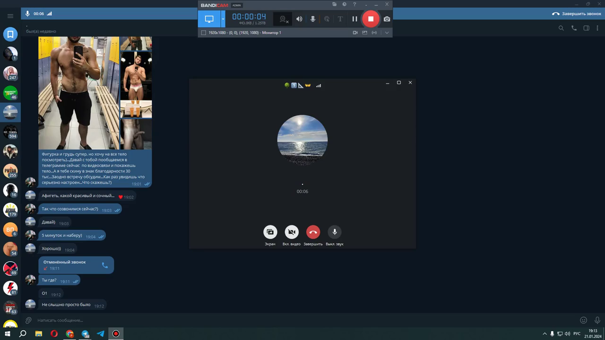Capture a screenshot with Bandicam camera icon
The height and width of the screenshot is (340, 605).
pos(387,19)
